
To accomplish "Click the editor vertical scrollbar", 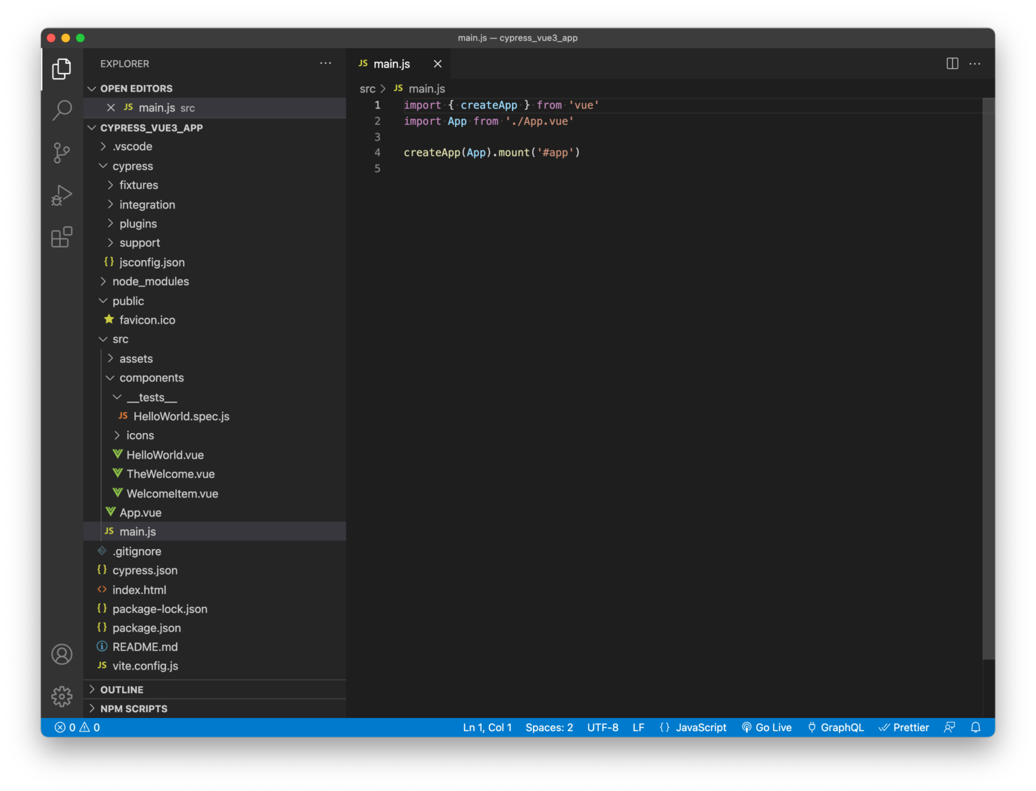I will click(989, 202).
